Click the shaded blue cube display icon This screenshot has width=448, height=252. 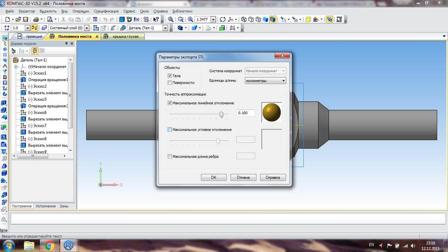(x=266, y=20)
